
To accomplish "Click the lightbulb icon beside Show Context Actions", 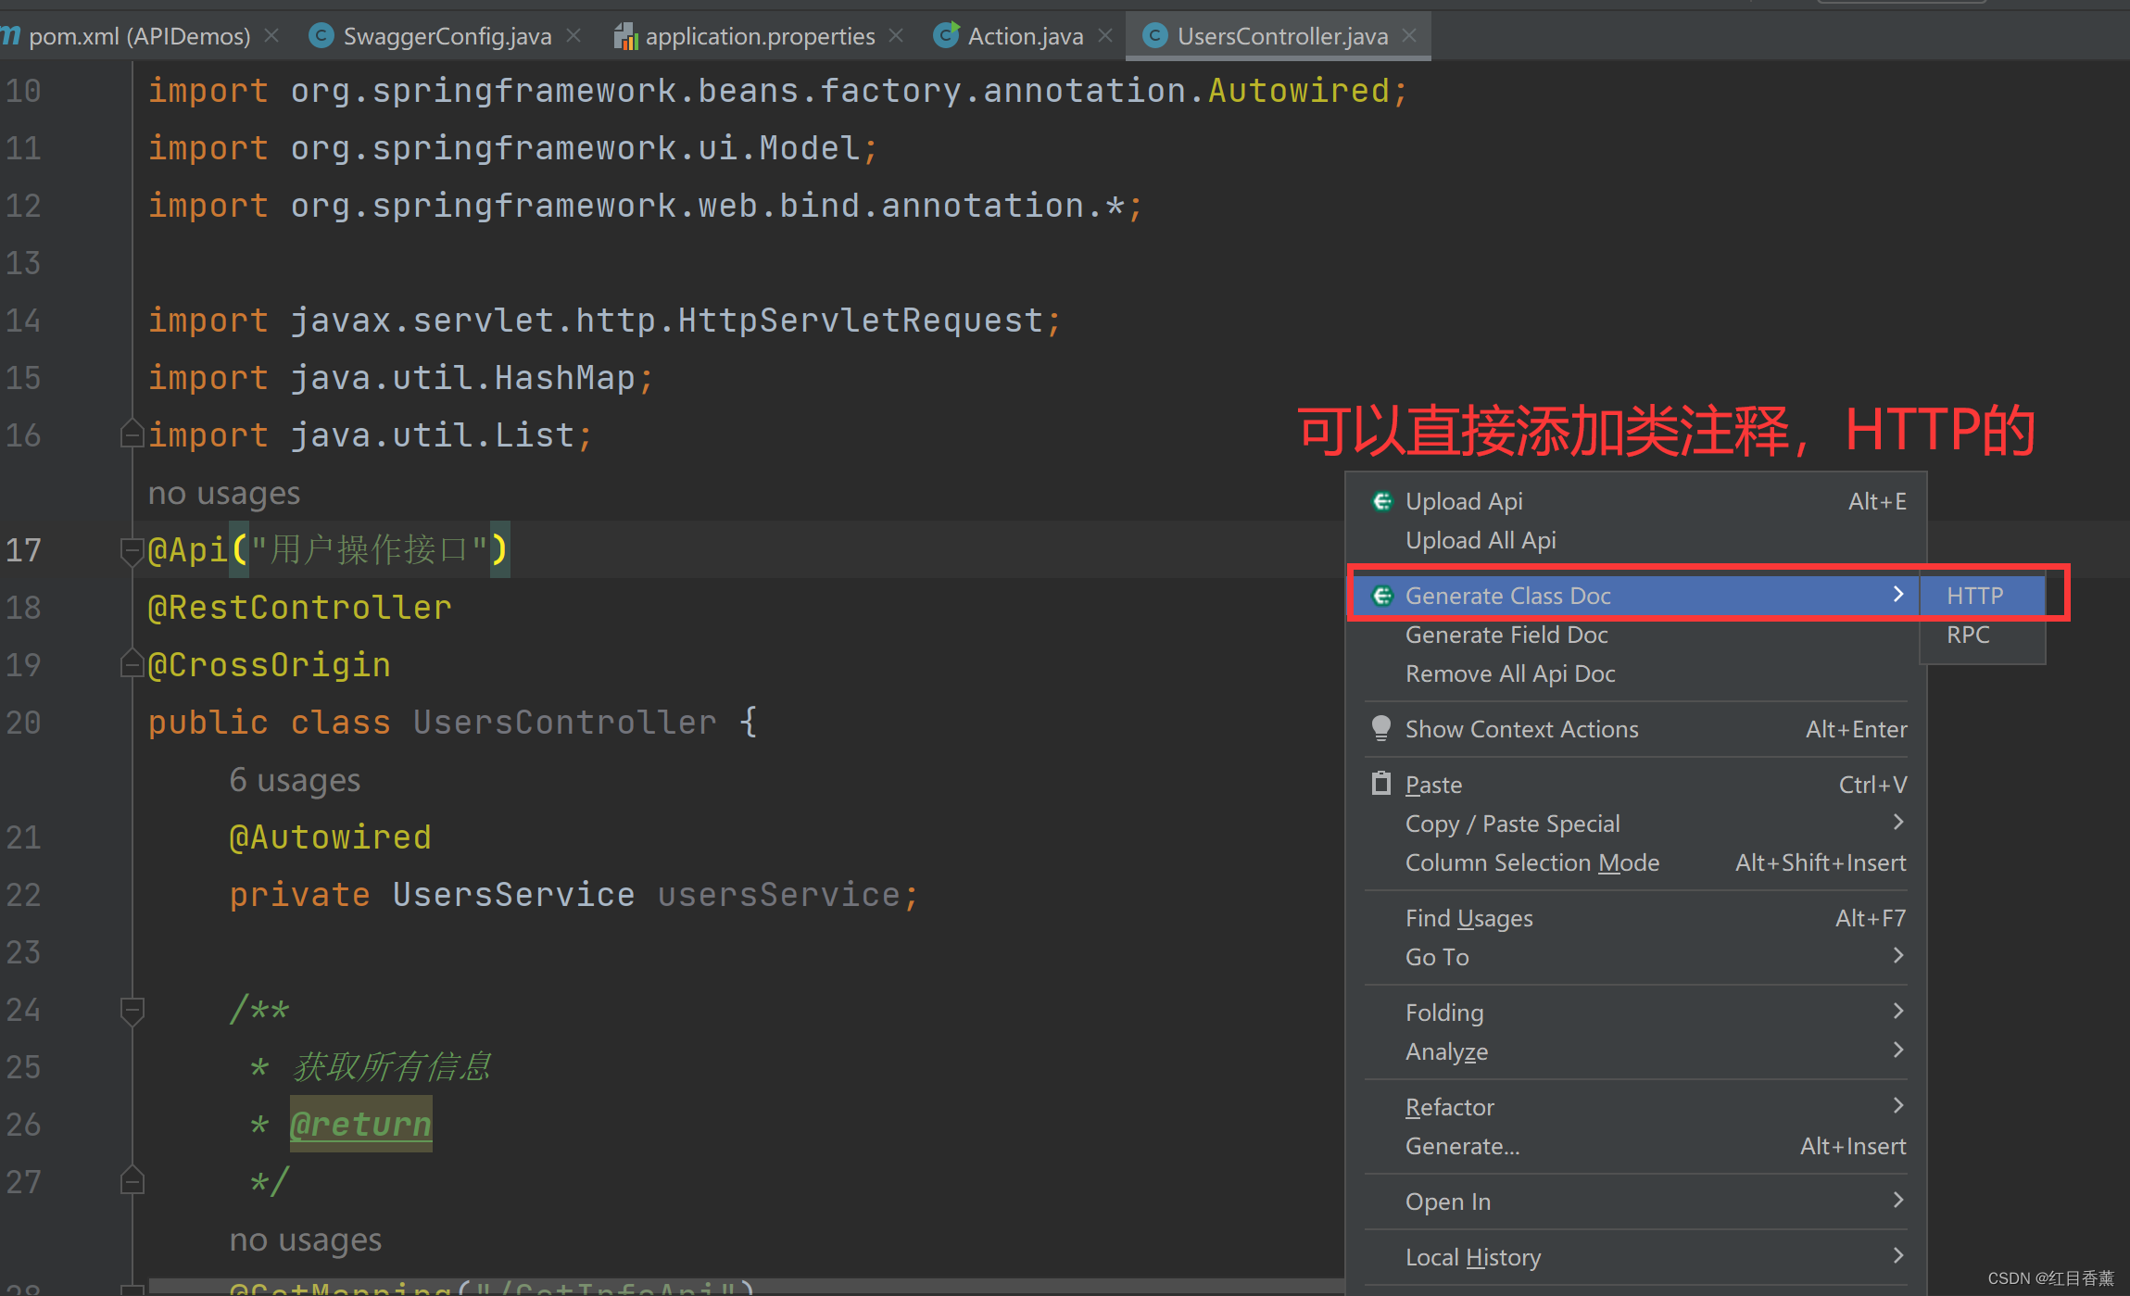I will click(x=1381, y=729).
